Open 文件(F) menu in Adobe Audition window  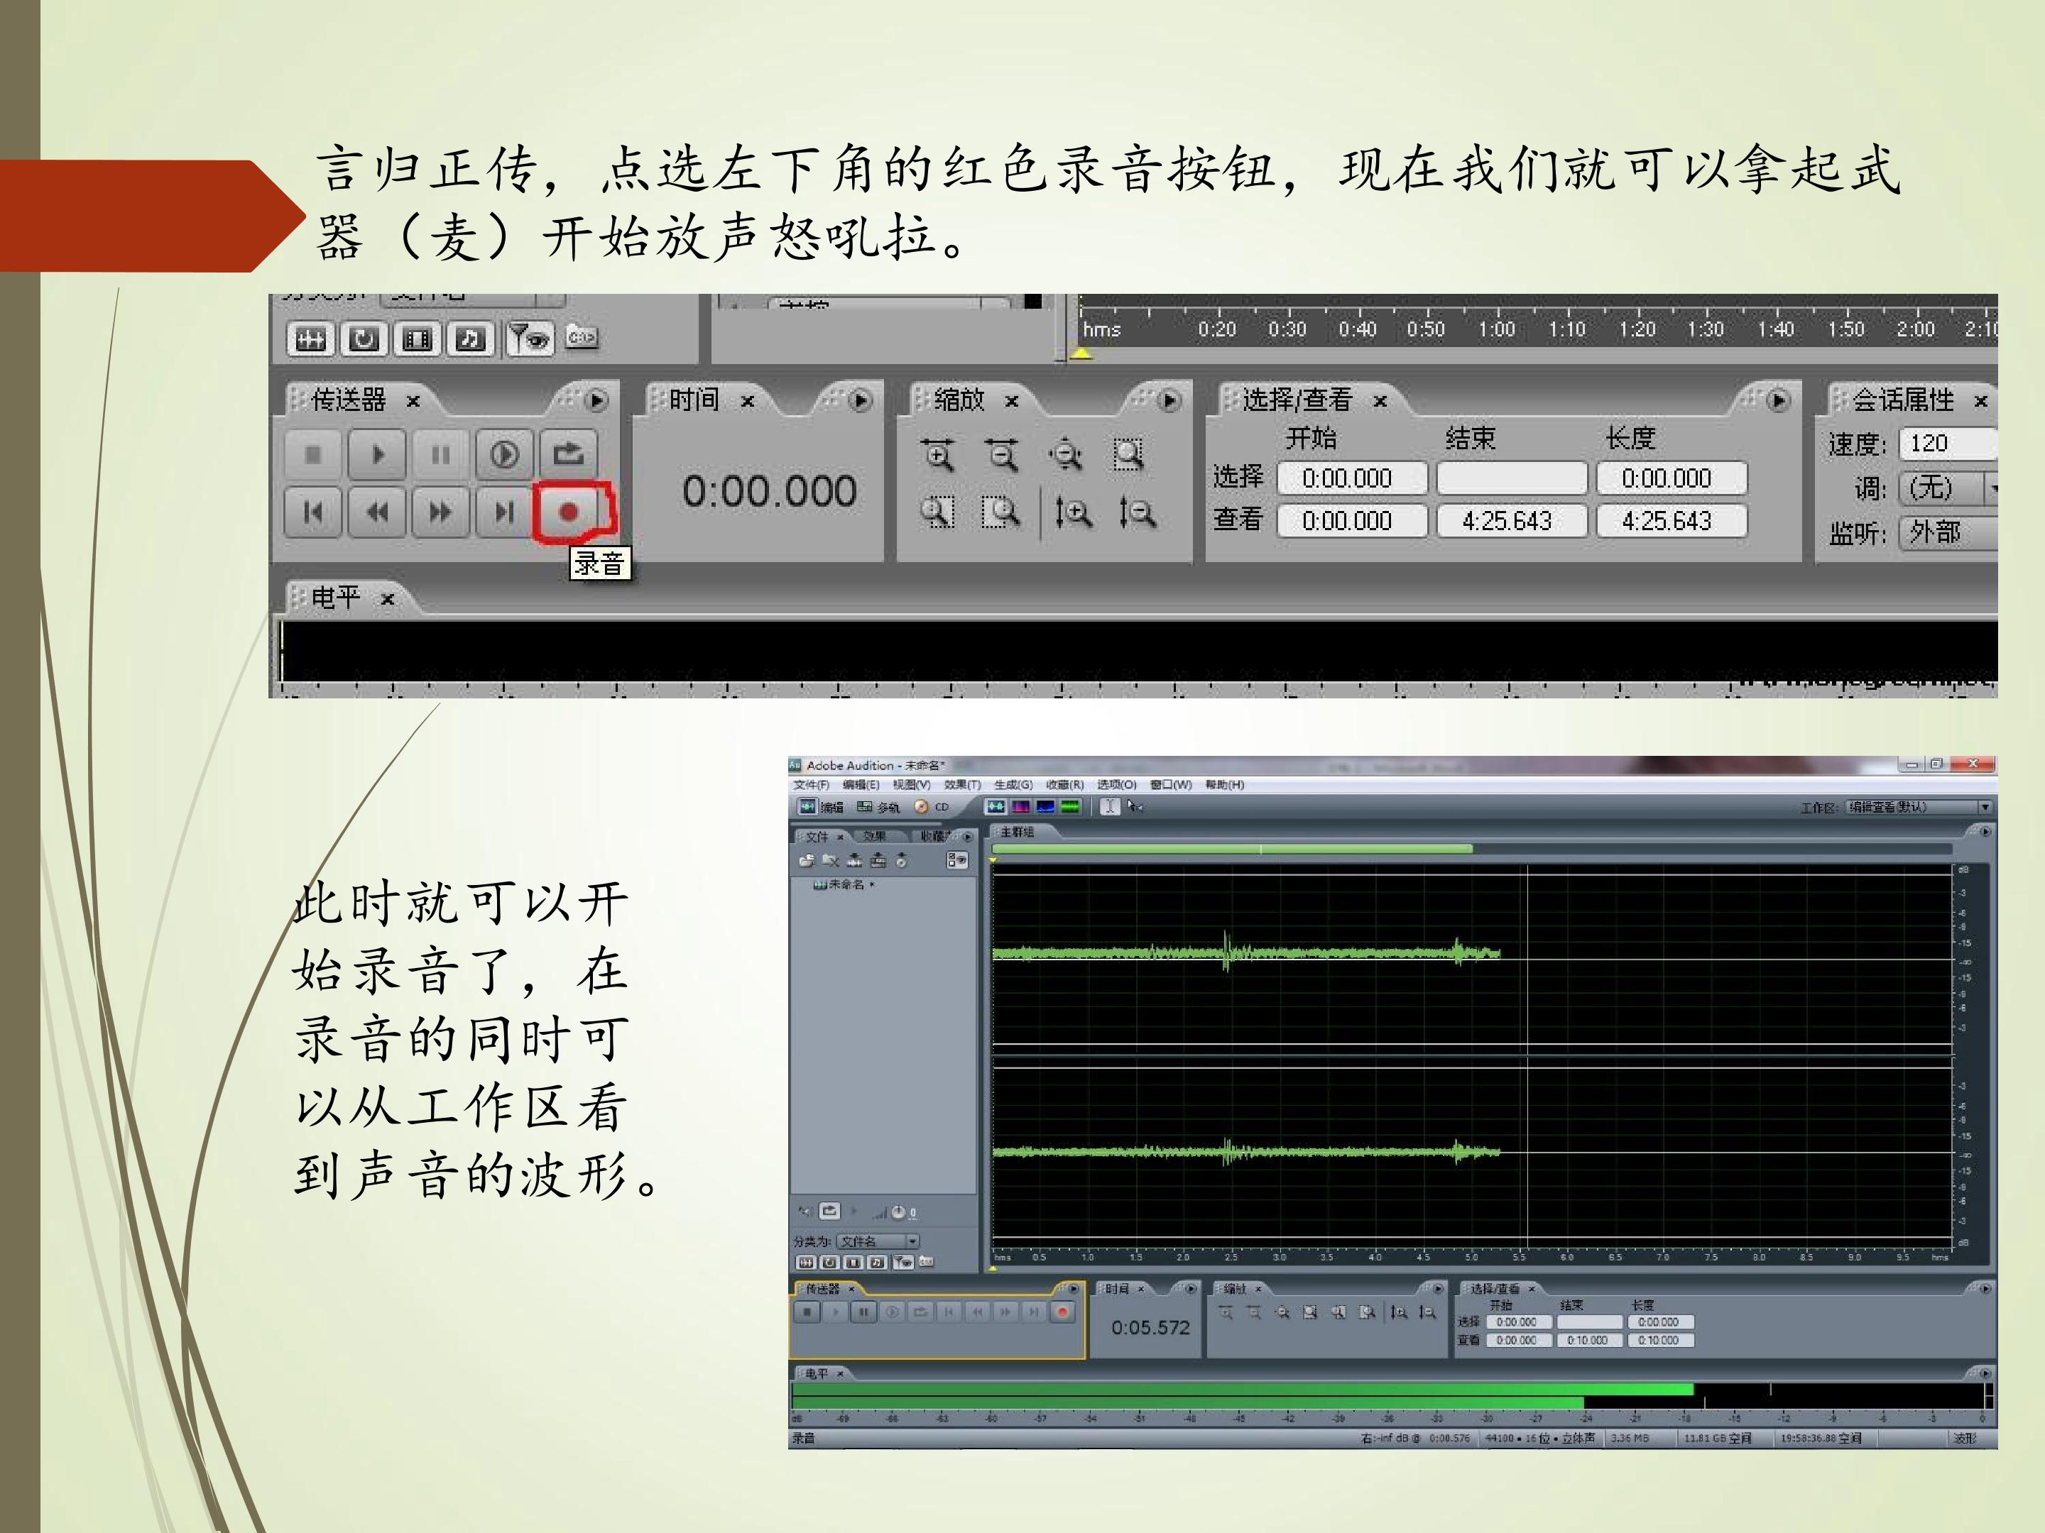coord(812,784)
